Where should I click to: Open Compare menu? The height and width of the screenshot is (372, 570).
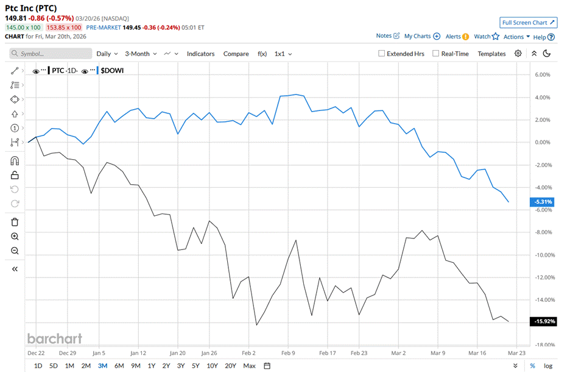[236, 54]
